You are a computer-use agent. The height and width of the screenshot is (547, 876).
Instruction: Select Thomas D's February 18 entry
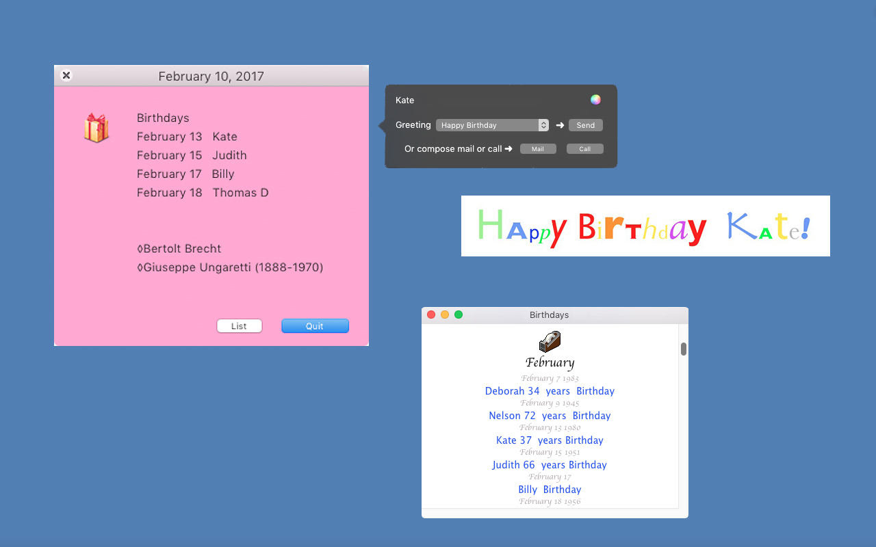point(203,193)
